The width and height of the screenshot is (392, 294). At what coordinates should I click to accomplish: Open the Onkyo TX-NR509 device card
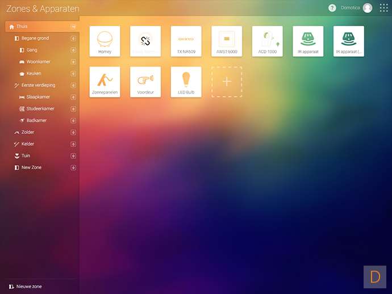pos(186,41)
